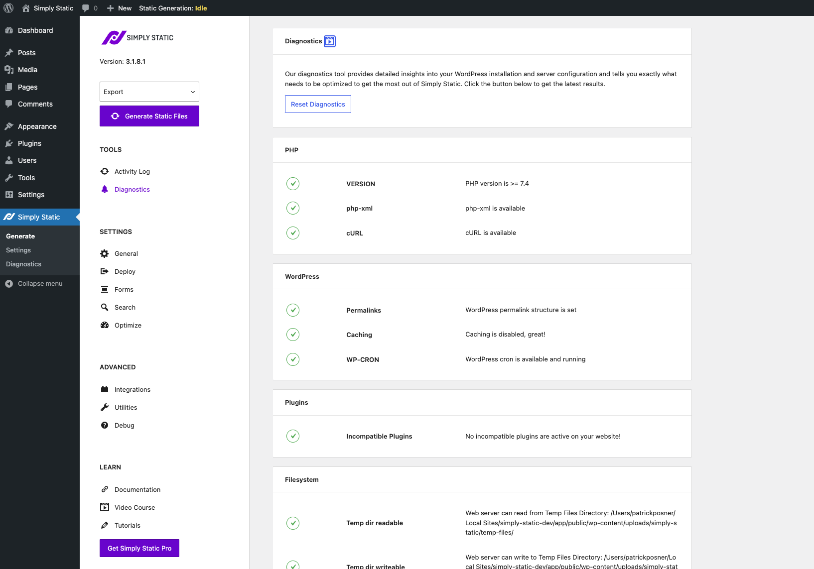Viewport: 814px width, 569px height.
Task: Open Deploy settings link
Action: (125, 271)
